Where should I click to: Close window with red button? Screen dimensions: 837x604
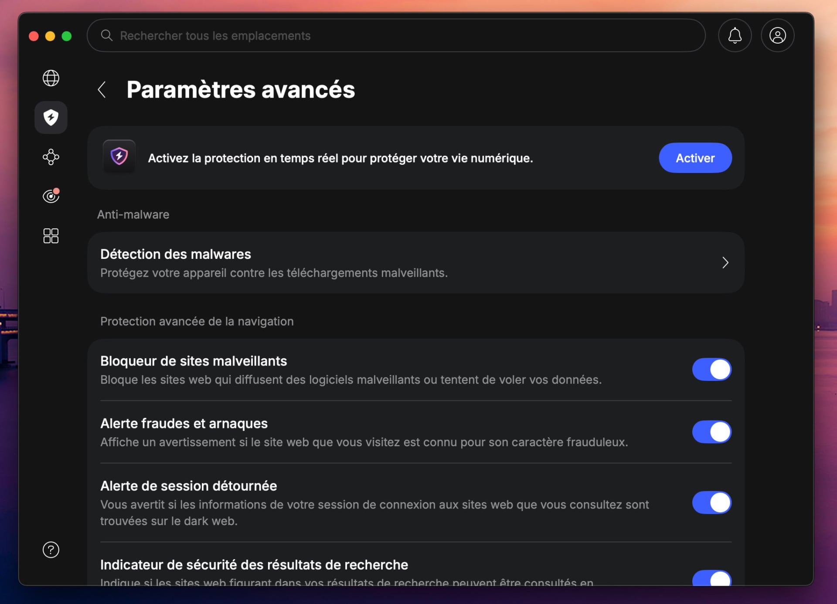pyautogui.click(x=34, y=36)
